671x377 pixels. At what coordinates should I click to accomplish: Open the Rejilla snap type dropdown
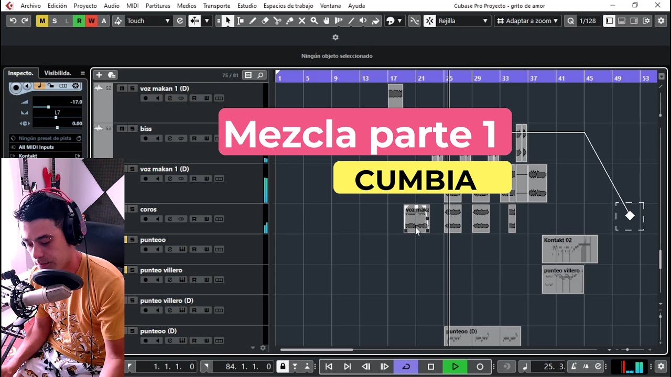463,21
